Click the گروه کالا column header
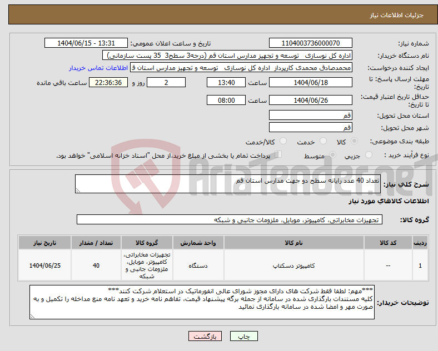438x351 pixels. click(x=147, y=243)
